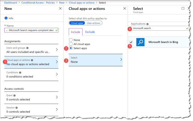193x121 pixels.
Task: Switch toggle to Cloud apps
Action: tap(77, 23)
